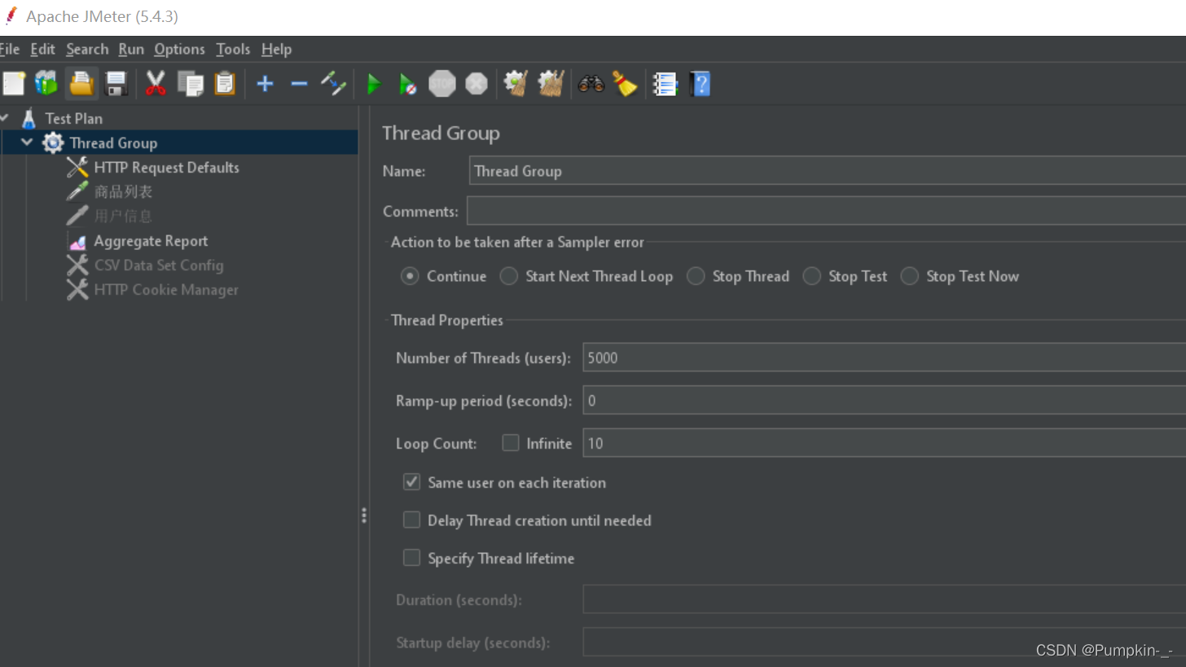Click the Clear results broom icon
Screen dimensions: 1186x667
click(516, 83)
